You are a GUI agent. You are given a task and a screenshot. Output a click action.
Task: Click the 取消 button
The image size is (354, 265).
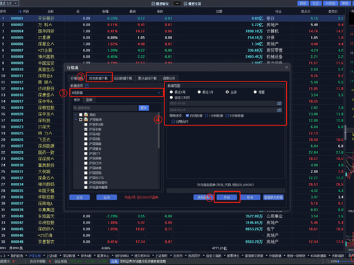tap(250, 197)
